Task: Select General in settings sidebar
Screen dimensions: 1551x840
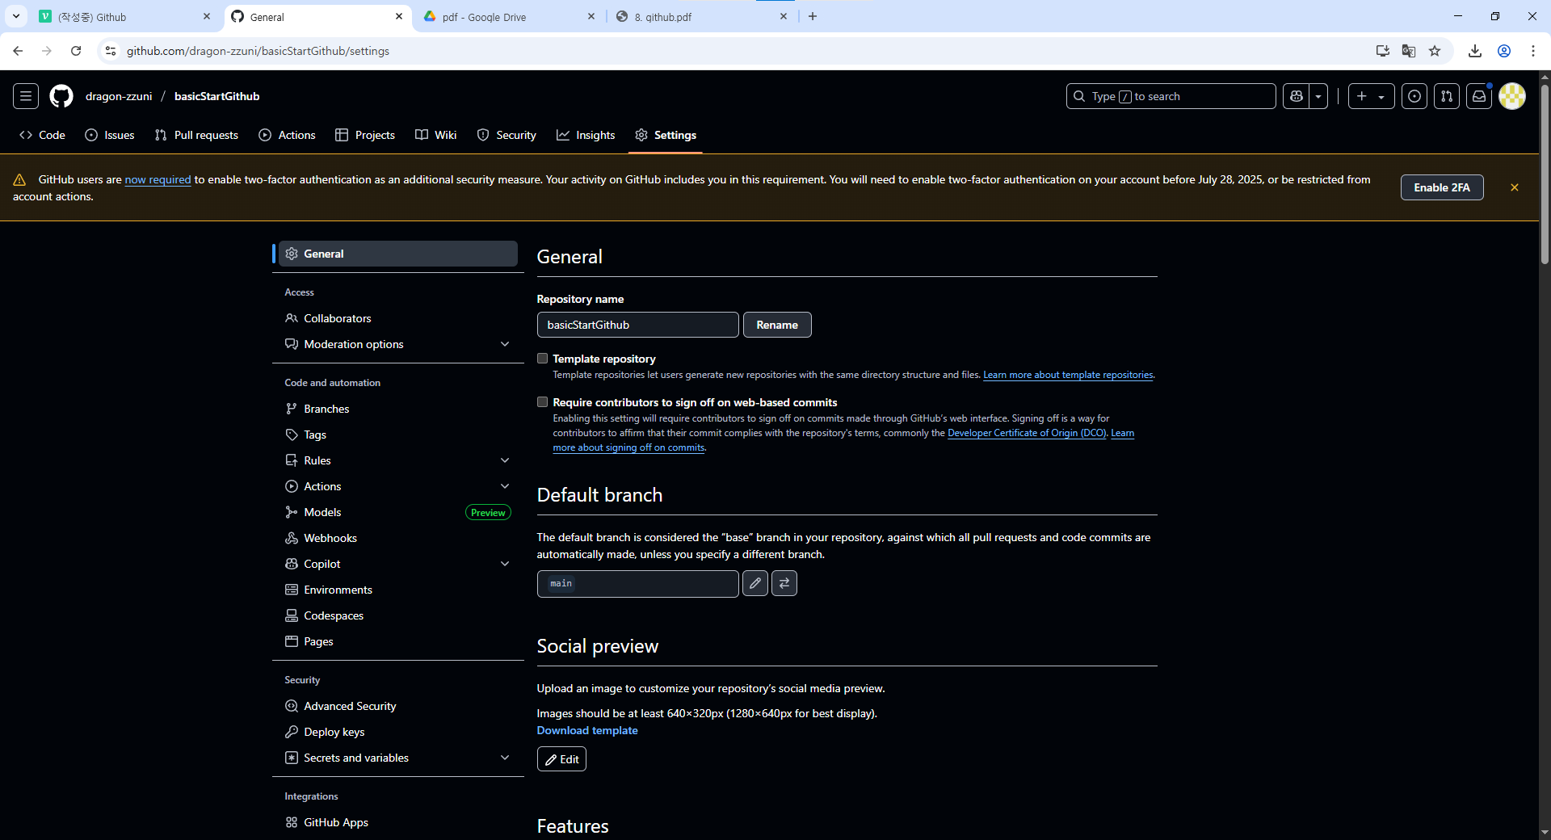Action: 398,254
